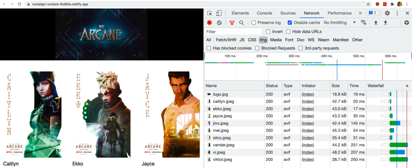Click the network Filter text field
412x168 pixels.
(234, 32)
